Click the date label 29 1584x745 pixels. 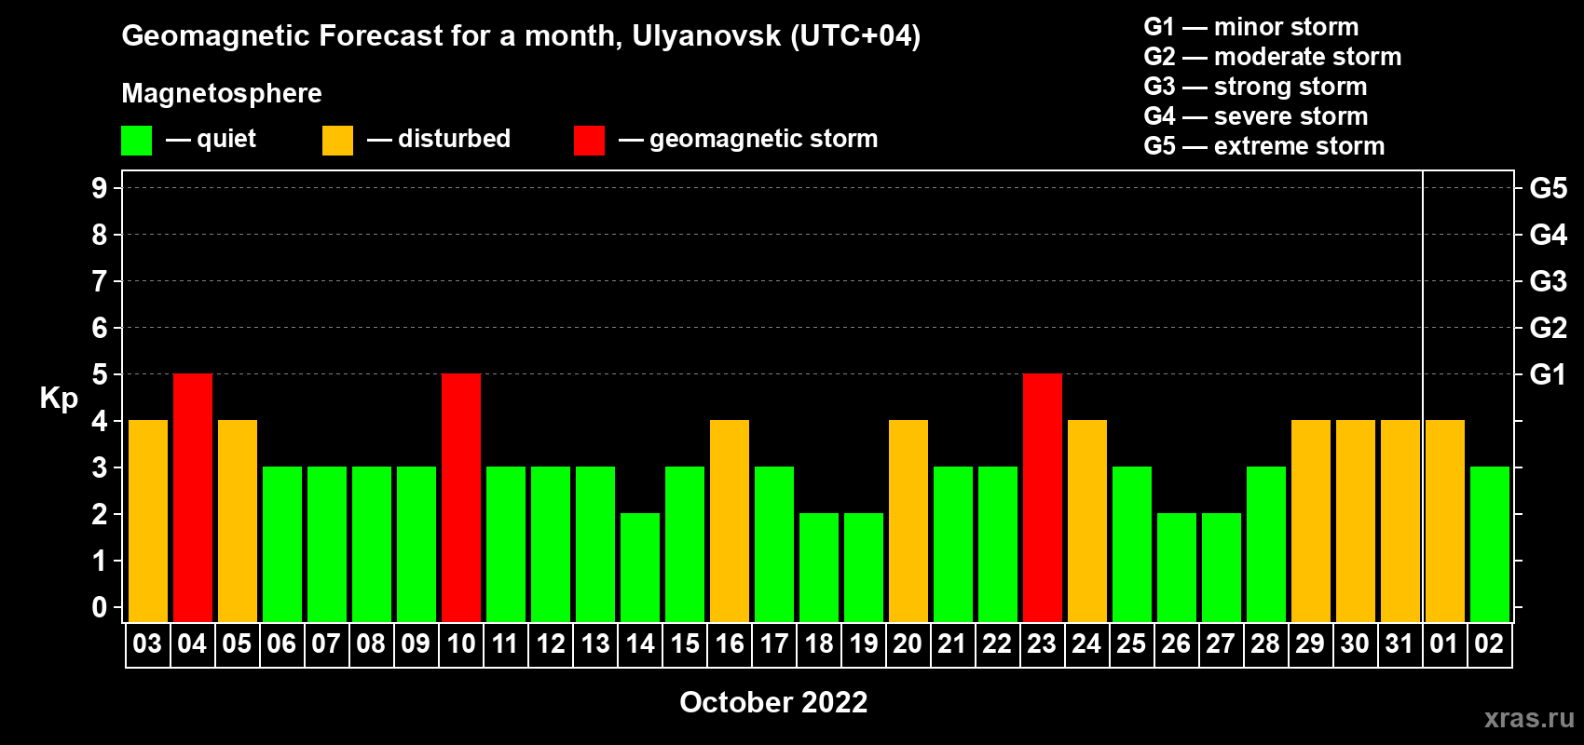pos(1310,643)
